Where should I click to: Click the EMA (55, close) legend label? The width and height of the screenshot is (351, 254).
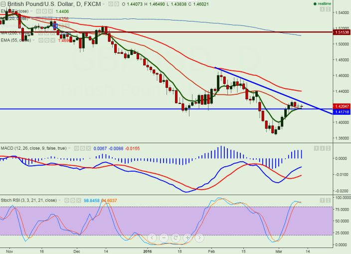pos(15,40)
